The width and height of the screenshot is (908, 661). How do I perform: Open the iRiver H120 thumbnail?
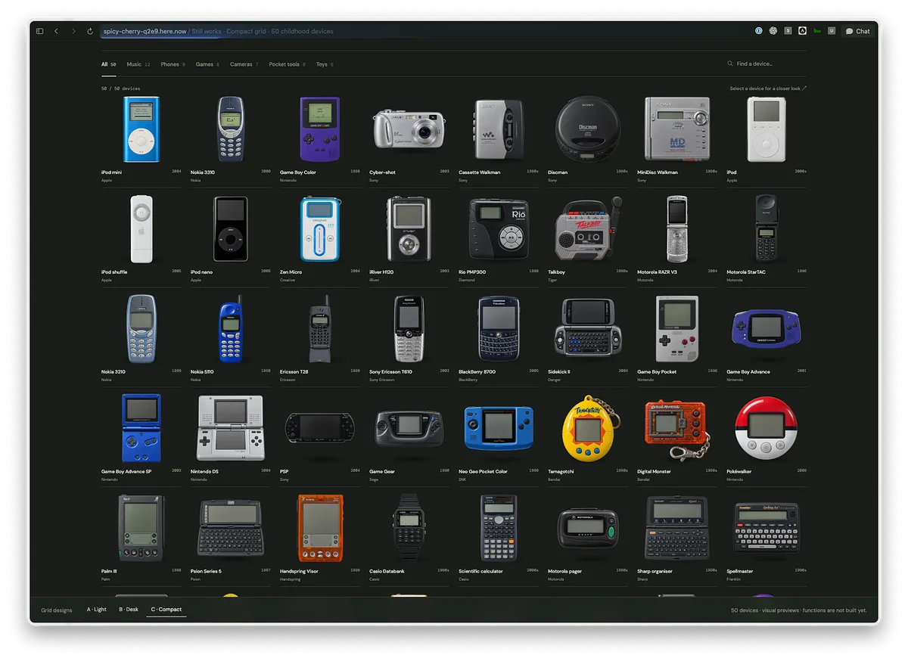(x=409, y=229)
